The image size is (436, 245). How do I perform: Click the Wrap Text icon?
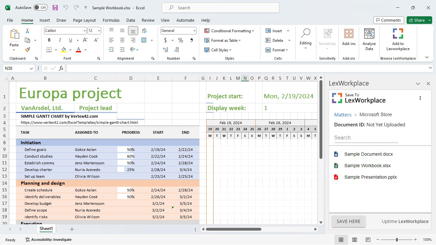tap(144, 31)
